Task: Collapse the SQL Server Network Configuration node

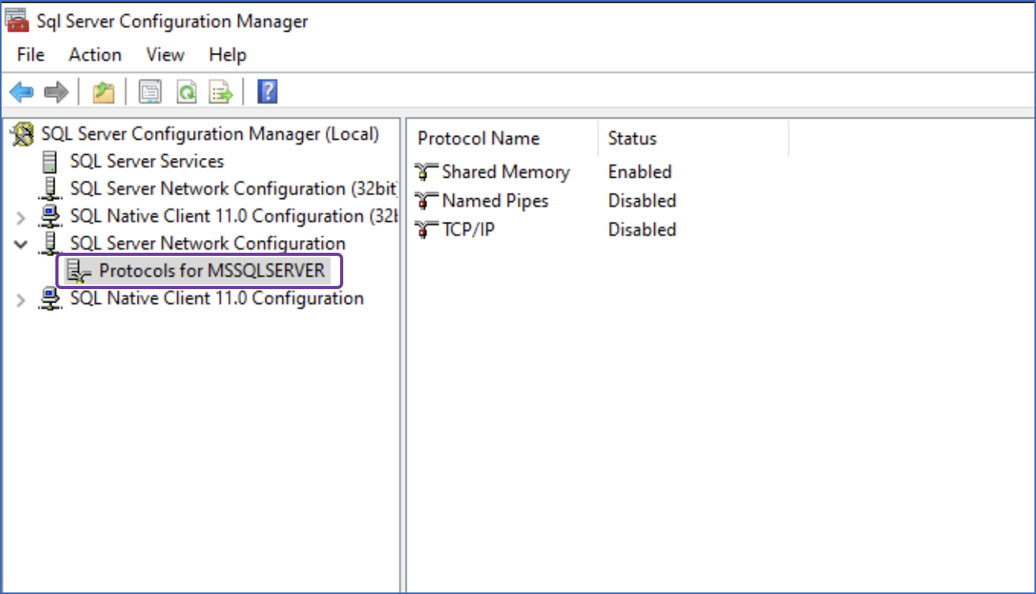Action: (x=21, y=244)
